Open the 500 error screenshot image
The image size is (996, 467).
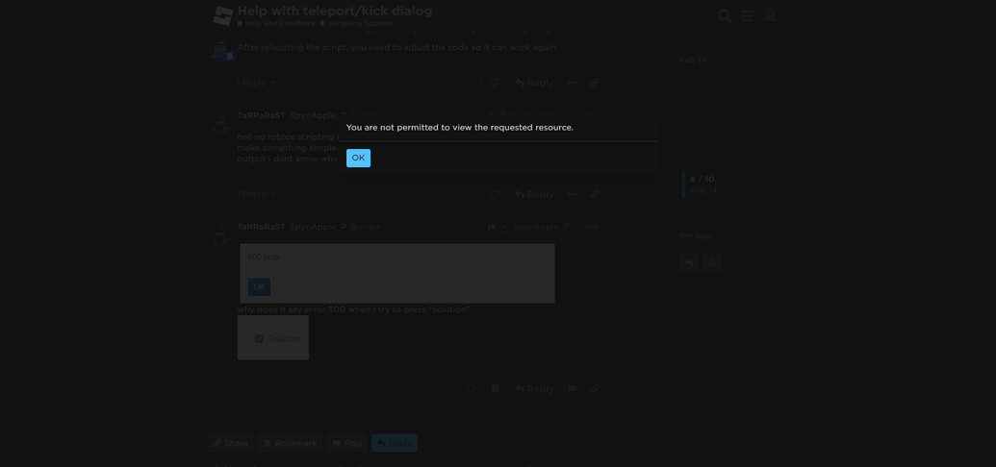397,273
